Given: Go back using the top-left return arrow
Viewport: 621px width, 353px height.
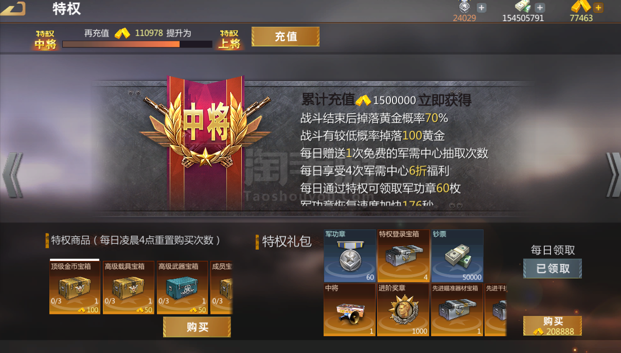Looking at the screenshot, I should point(14,9).
